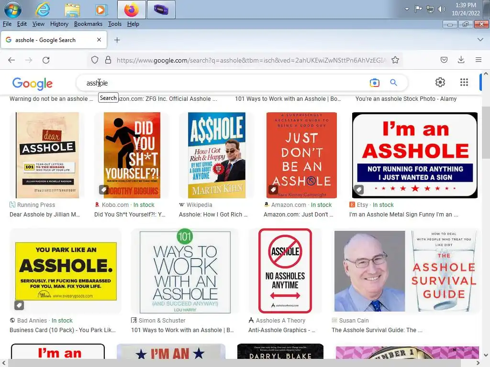490x367 pixels.
Task: Open the Simon & Schuster source link
Action: 158,321
